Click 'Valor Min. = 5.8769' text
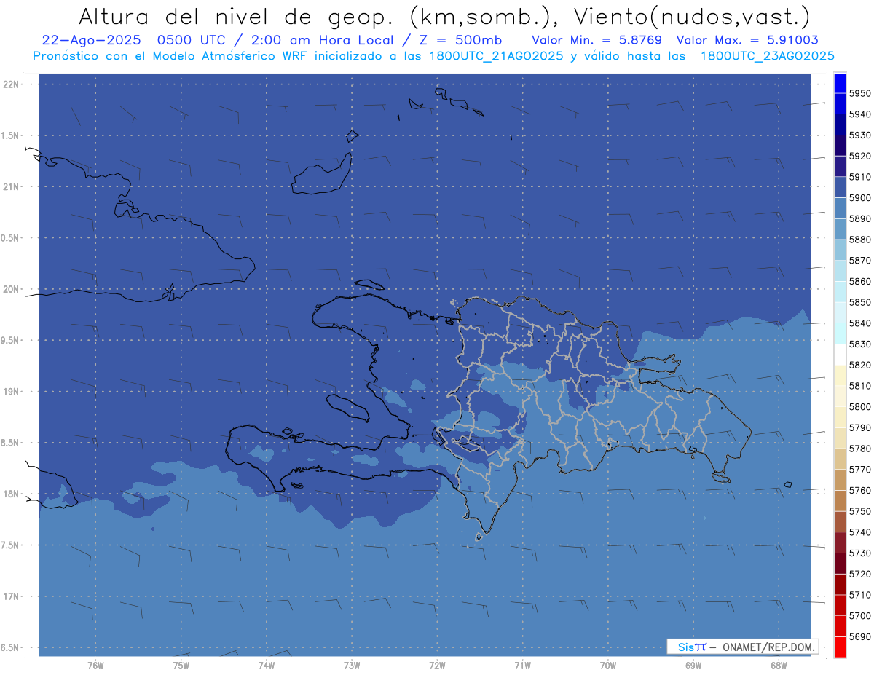Viewport: 874px width, 675px height. tap(597, 40)
